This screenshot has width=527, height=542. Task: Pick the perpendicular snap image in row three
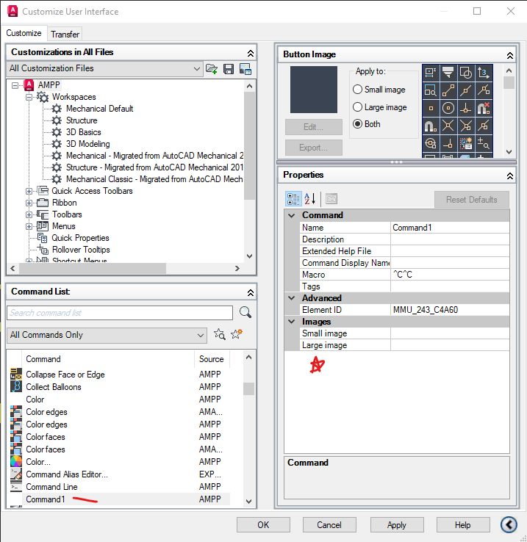point(466,108)
